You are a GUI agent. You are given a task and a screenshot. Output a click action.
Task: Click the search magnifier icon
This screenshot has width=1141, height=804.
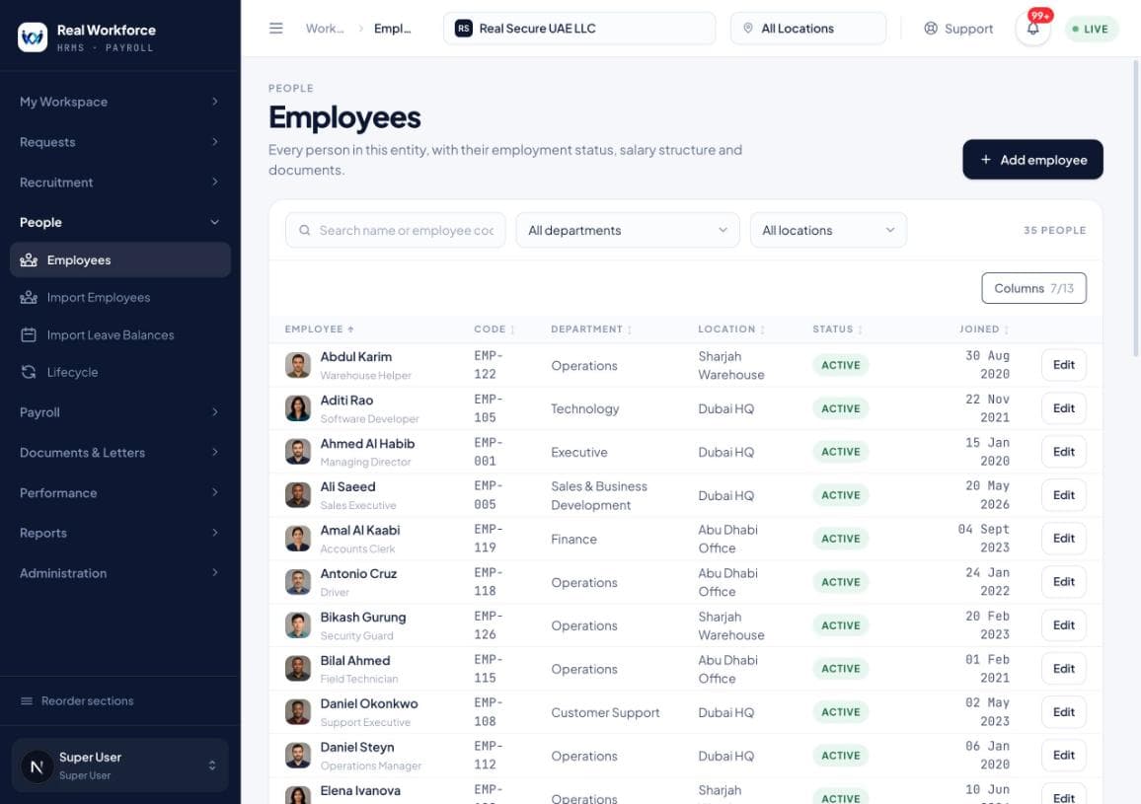coord(305,230)
